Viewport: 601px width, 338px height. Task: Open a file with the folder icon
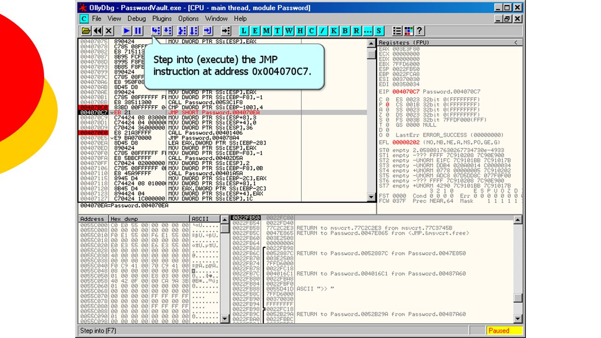(86, 31)
